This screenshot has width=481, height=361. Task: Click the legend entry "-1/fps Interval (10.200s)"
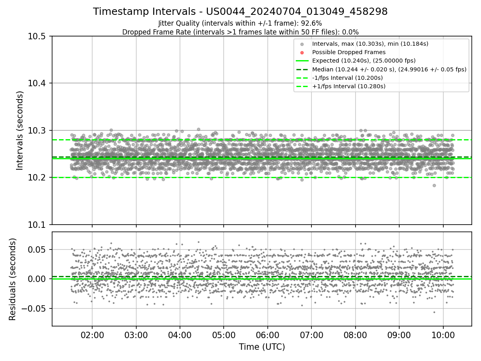(x=348, y=77)
